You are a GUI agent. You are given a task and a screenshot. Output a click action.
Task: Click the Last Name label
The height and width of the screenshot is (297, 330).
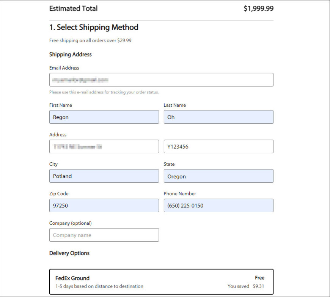pyautogui.click(x=175, y=105)
